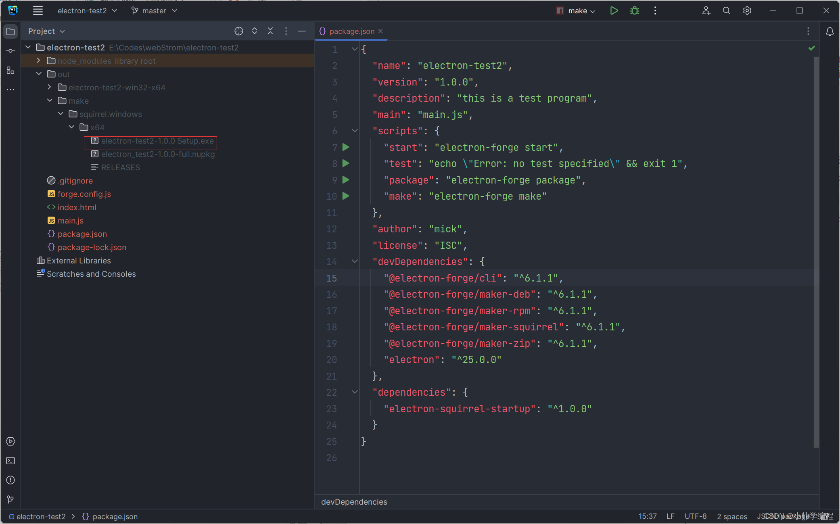The height and width of the screenshot is (524, 840).
Task: Expand node_modules folder
Action: pos(39,61)
